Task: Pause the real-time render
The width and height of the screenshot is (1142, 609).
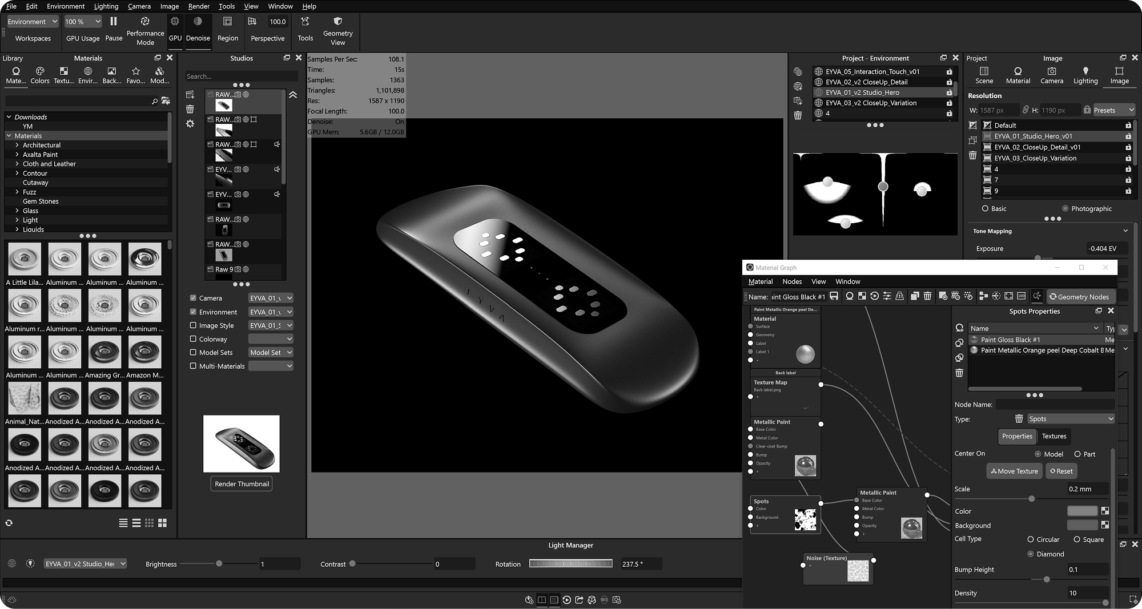Action: pyautogui.click(x=114, y=29)
